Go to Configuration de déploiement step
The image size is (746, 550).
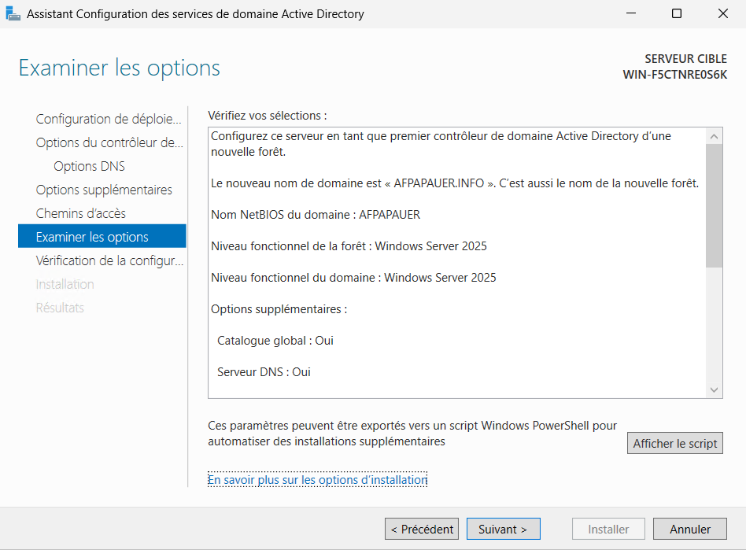(109, 119)
